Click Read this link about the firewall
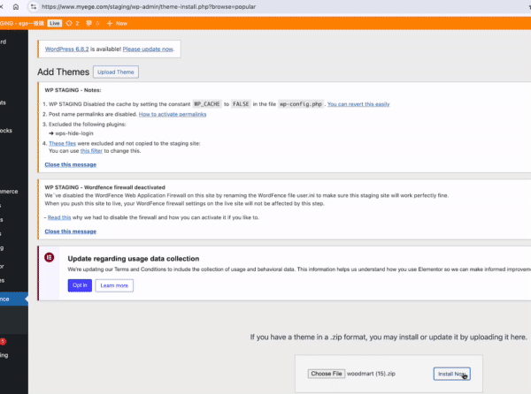The width and height of the screenshot is (531, 394). pos(59,217)
